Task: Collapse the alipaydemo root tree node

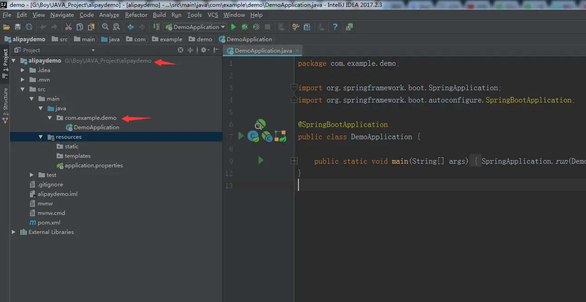Action: tap(14, 61)
